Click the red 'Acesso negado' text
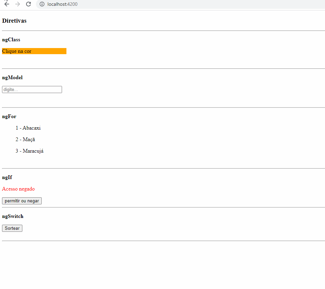Image resolution: width=325 pixels, height=289 pixels. tap(18, 189)
